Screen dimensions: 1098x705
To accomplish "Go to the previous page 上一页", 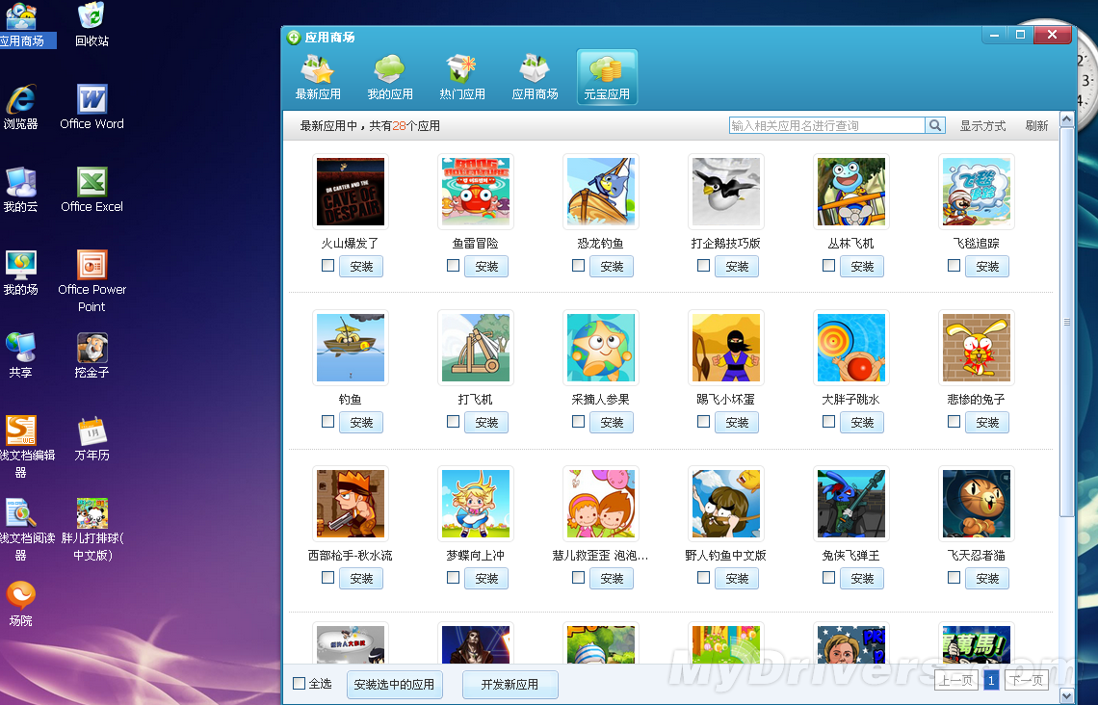I will (956, 680).
